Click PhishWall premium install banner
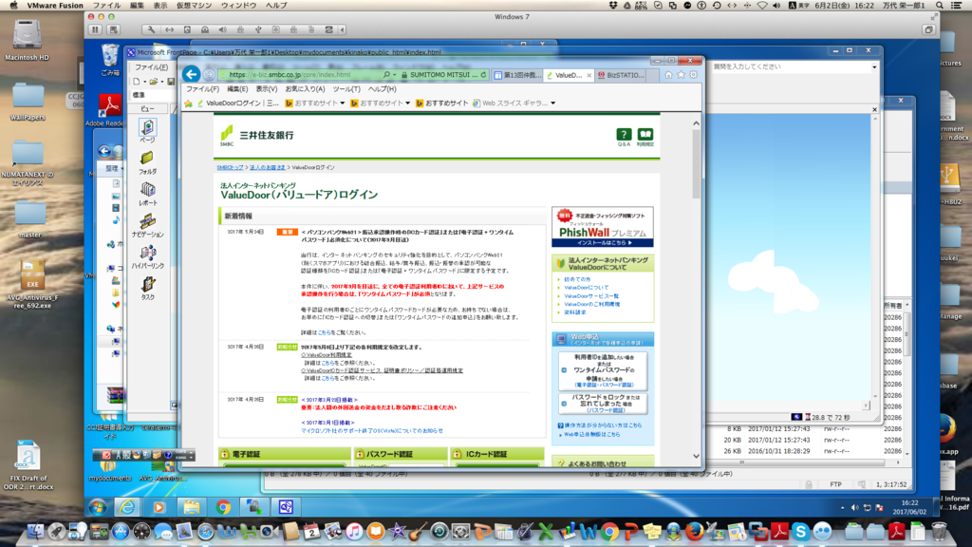This screenshot has width=972, height=547. pyautogui.click(x=603, y=227)
